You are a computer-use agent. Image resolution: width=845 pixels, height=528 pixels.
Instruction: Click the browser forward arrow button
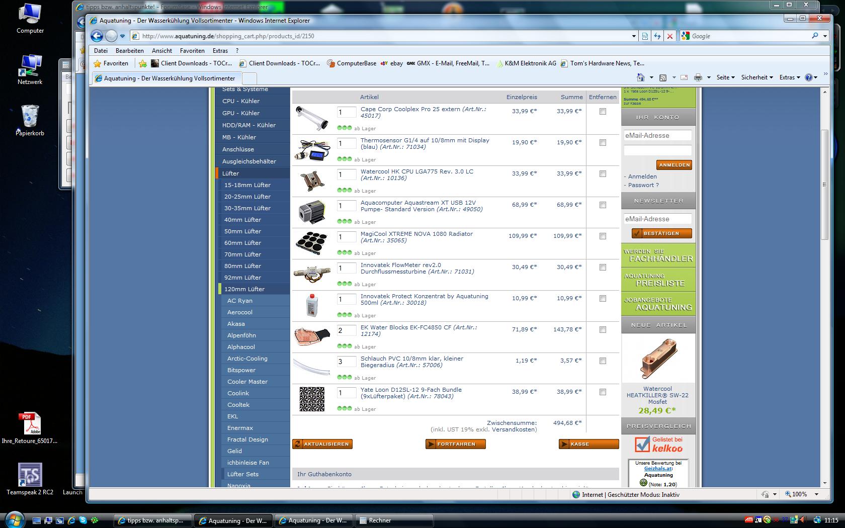point(111,36)
